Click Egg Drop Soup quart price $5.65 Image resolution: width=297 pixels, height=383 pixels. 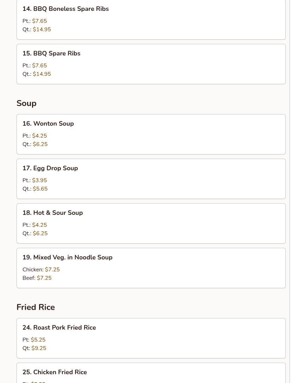(40, 189)
